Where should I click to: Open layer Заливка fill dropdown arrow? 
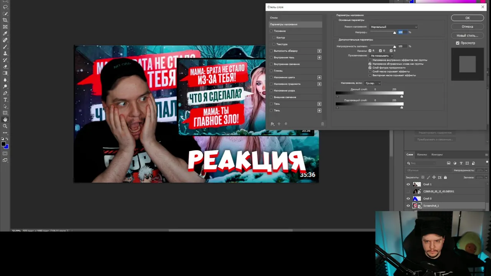pyautogui.click(x=486, y=177)
